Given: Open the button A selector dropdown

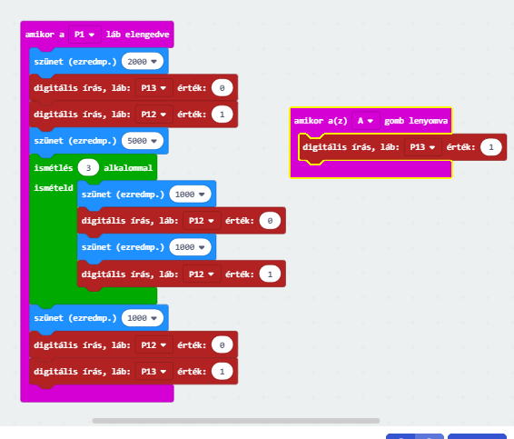Looking at the screenshot, I should coord(365,121).
